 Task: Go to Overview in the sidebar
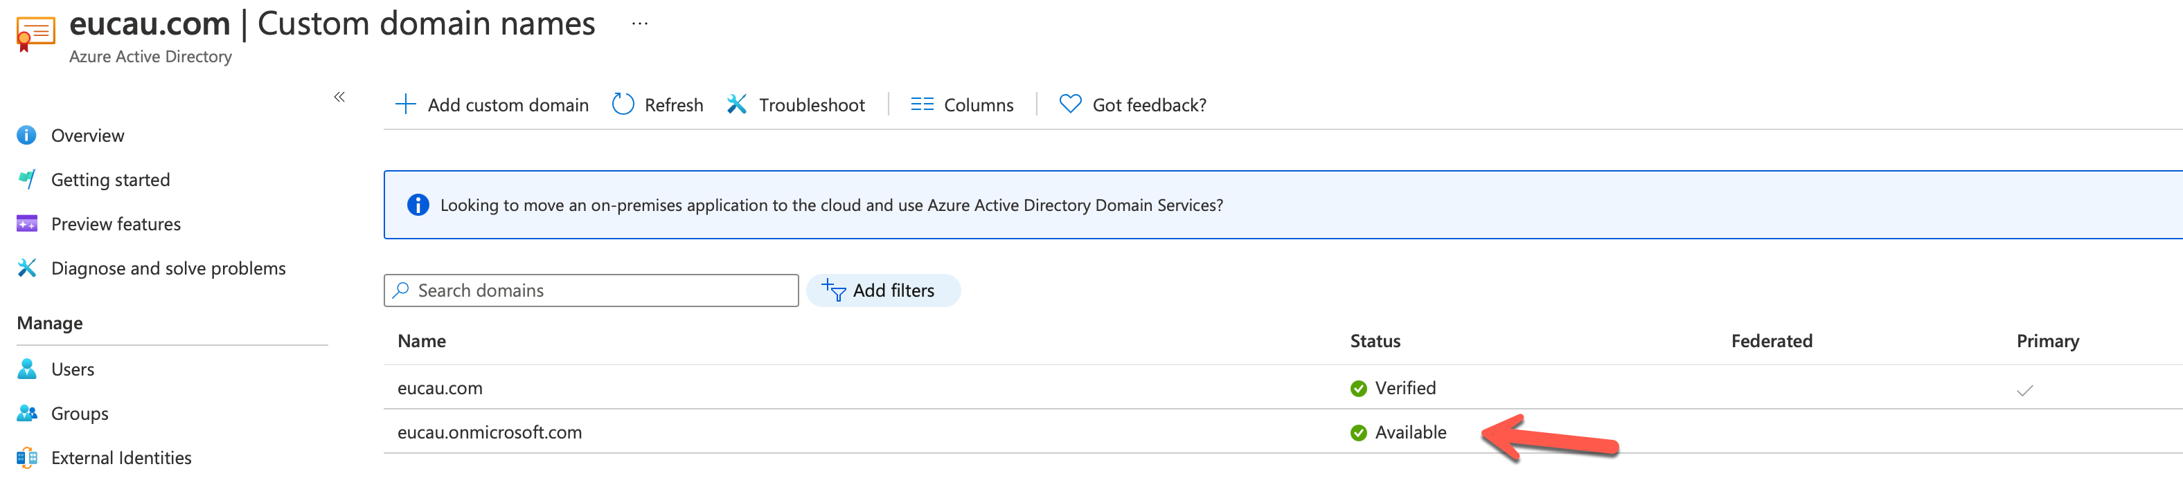click(87, 136)
